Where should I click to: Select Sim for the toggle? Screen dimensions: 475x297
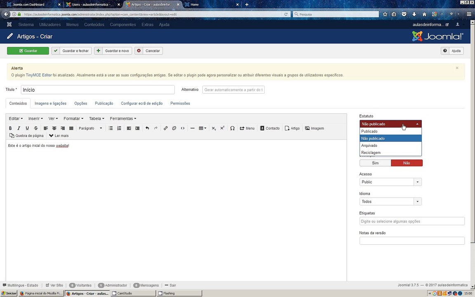coord(375,163)
